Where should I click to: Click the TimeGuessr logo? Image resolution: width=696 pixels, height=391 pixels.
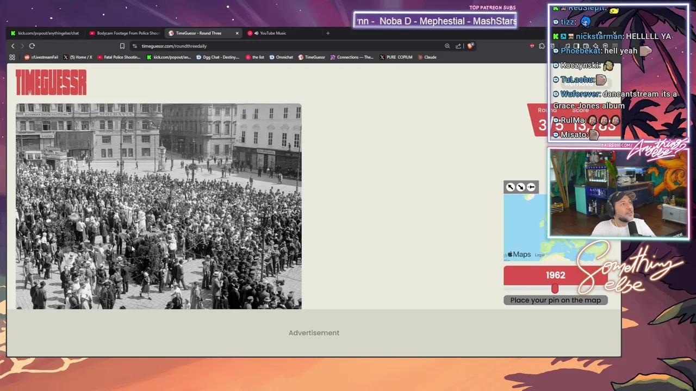click(51, 83)
